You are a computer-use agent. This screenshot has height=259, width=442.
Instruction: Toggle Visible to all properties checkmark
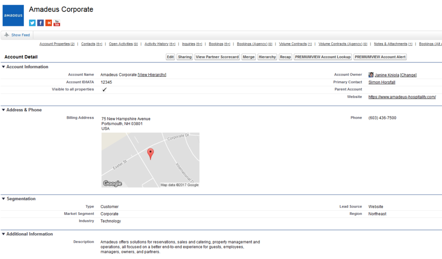[104, 89]
